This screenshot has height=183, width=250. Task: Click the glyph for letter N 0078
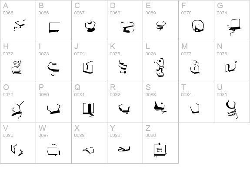[231, 67]
